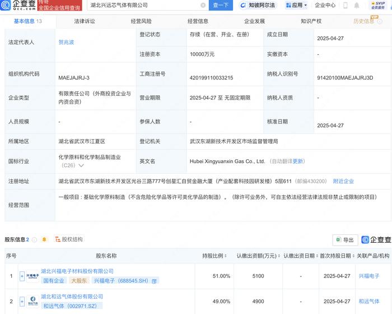Expand the 湖北兴福电子材料 shareholder row
This screenshot has width=392, height=314.
[x=22, y=276]
